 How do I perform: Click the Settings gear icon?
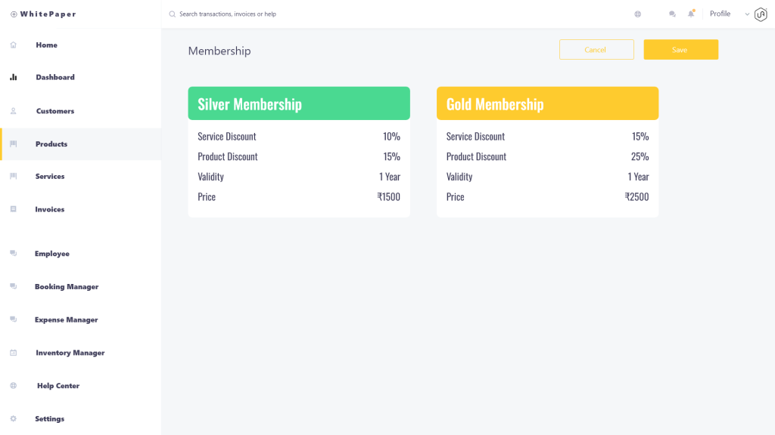click(14, 418)
